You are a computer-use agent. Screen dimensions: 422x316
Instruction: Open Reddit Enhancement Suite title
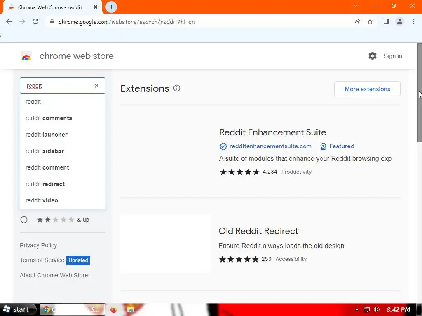pyautogui.click(x=273, y=132)
